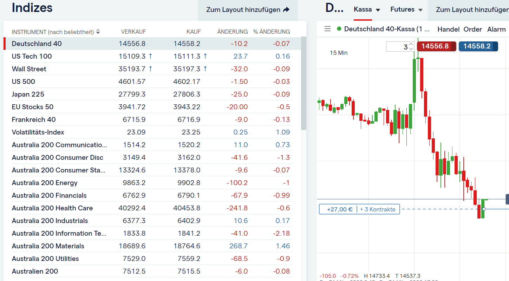The image size is (509, 281).
Task: Select the US Tech 100 row
Action: pos(32,56)
